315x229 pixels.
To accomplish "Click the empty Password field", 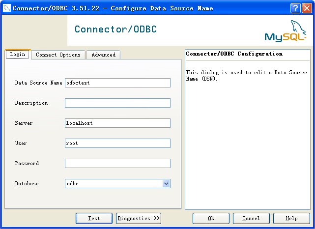I will tap(117, 163).
